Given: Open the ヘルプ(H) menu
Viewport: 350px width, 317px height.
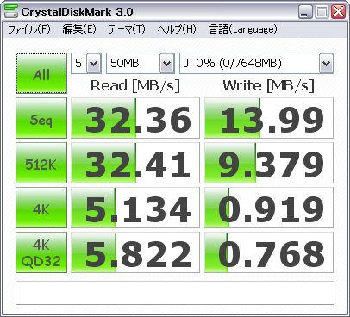Looking at the screenshot, I should point(177,29).
